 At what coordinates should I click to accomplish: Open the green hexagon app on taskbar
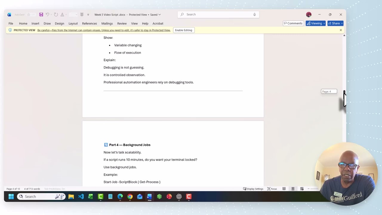click(x=159, y=196)
